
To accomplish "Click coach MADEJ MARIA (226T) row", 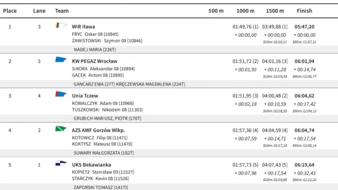I will pos(169,50).
